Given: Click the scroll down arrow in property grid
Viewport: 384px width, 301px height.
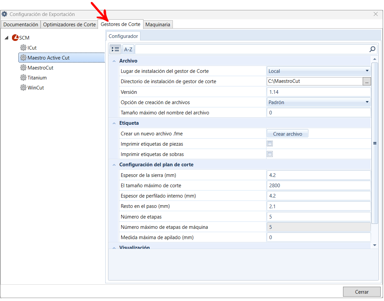Looking at the screenshot, I should [x=375, y=245].
